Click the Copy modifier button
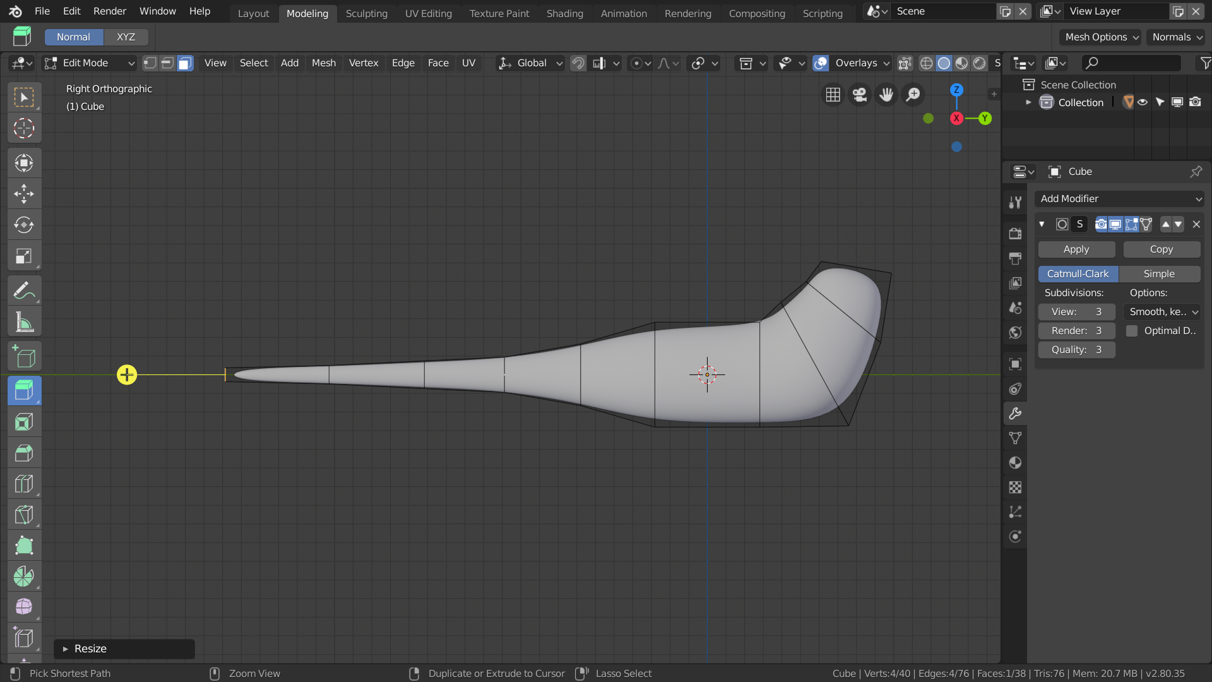Image resolution: width=1212 pixels, height=682 pixels. pyautogui.click(x=1161, y=249)
